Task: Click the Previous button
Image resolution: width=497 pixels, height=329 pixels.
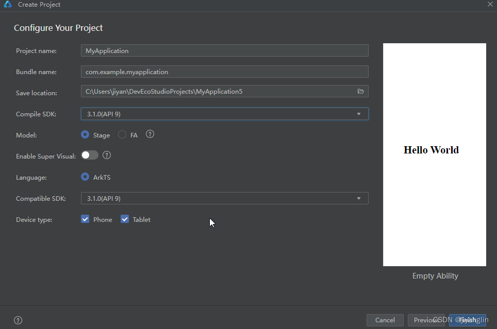Action: 426,320
